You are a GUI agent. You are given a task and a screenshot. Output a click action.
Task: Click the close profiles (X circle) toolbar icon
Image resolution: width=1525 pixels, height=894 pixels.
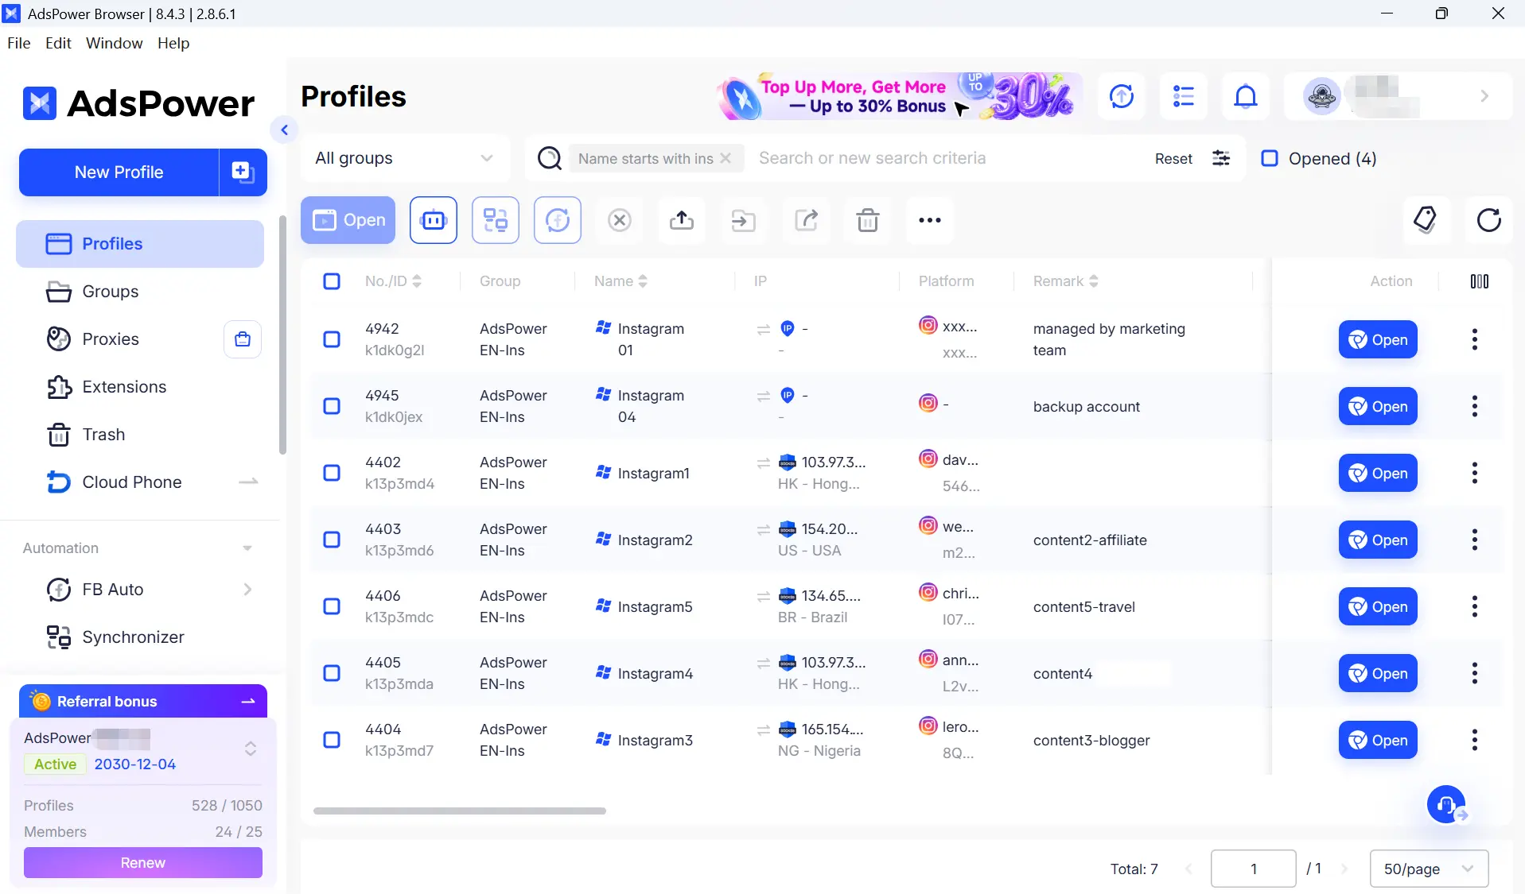point(620,220)
